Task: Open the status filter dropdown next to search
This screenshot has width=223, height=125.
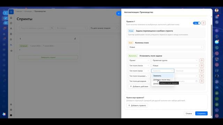Action: tap(71, 28)
